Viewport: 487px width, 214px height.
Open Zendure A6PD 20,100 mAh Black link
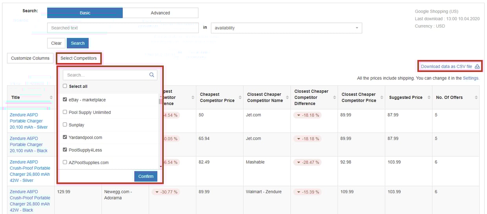(x=29, y=144)
